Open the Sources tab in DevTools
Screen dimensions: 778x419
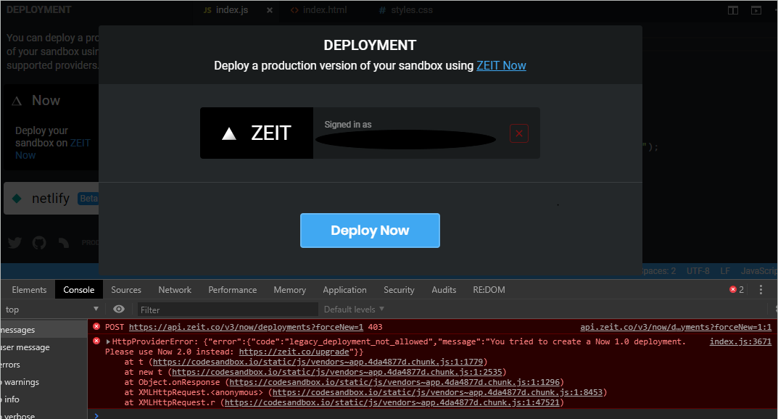[x=126, y=289]
